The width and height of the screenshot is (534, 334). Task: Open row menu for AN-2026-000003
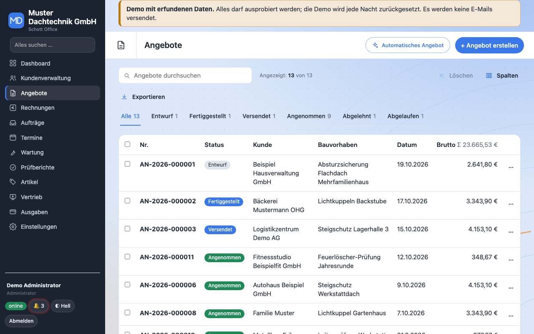[511, 231]
